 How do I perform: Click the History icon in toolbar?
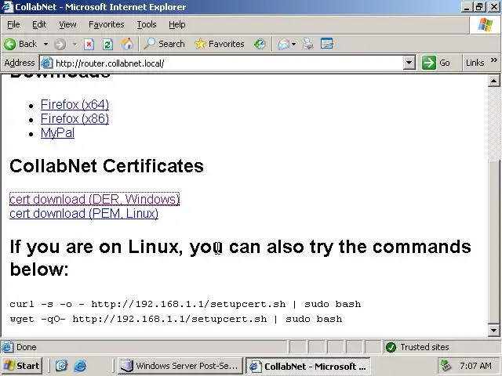260,44
